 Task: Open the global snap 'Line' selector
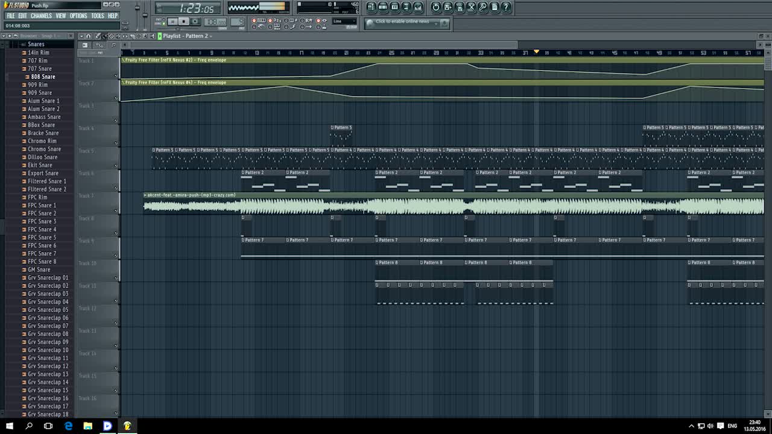(344, 21)
